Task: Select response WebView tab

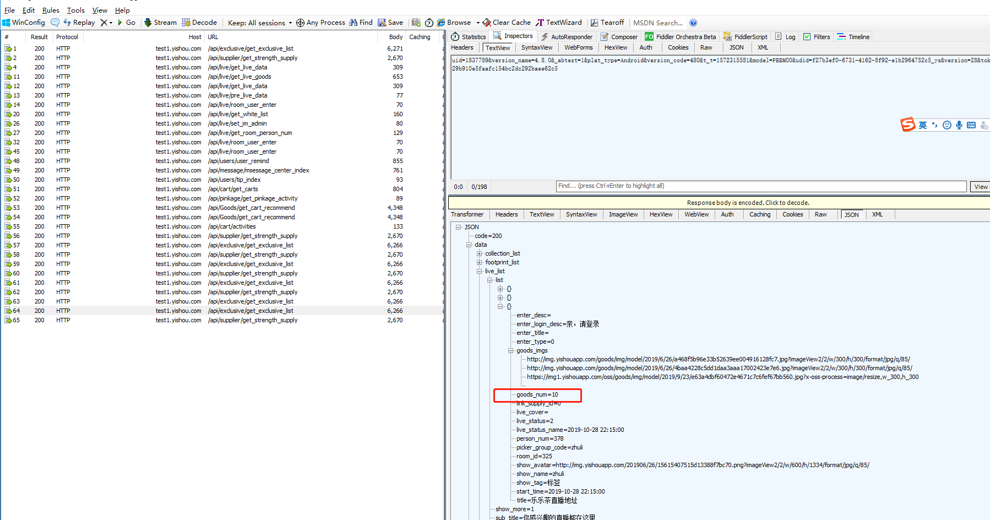Action: [697, 214]
